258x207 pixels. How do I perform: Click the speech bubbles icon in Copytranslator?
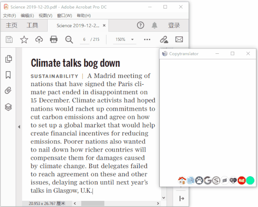tap(233, 180)
